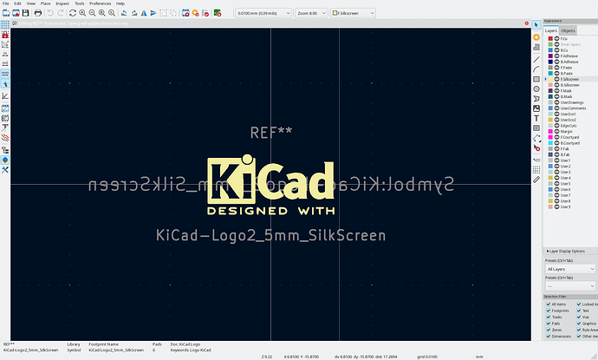Image resolution: width=598 pixels, height=360 pixels.
Task: Select the Delete tool on right toolbar
Action: click(536, 147)
